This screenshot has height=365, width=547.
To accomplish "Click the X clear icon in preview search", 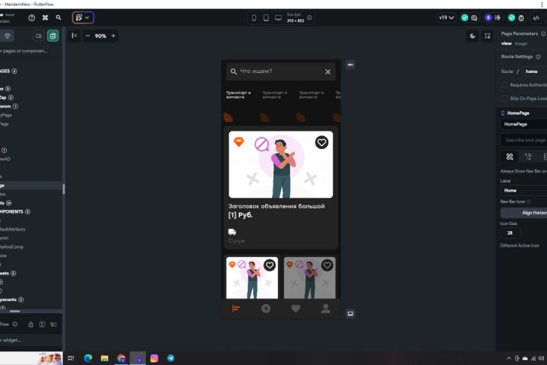I will point(327,71).
